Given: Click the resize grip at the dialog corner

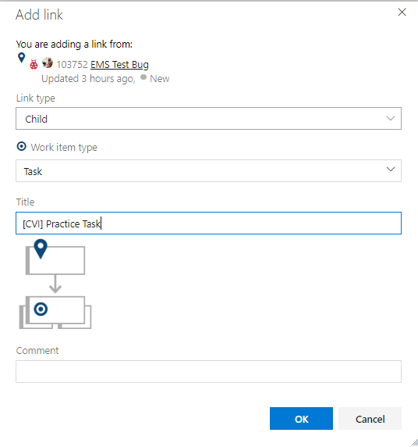Looking at the screenshot, I should (414, 443).
